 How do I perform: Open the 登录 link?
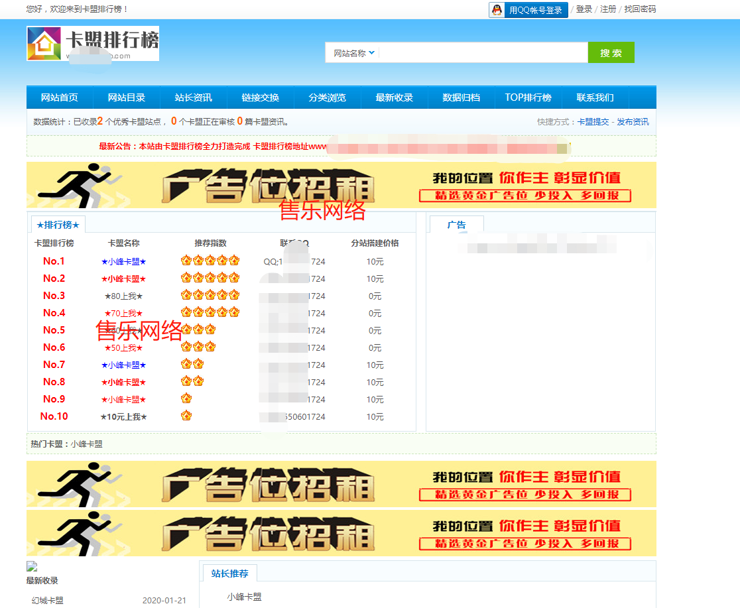coord(584,9)
